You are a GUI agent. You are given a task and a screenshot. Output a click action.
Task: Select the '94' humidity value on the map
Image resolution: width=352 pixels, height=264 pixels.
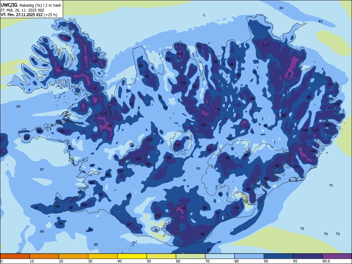click(x=61, y=224)
